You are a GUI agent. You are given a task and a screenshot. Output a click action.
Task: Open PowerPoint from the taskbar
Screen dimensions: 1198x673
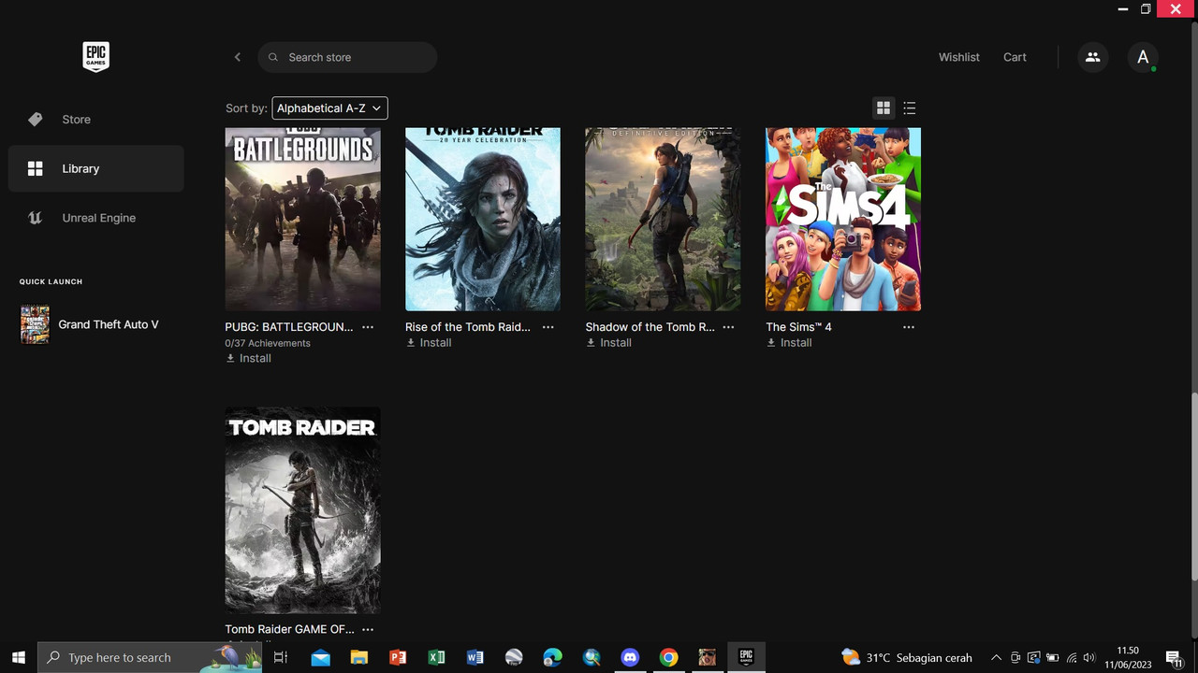pos(398,657)
